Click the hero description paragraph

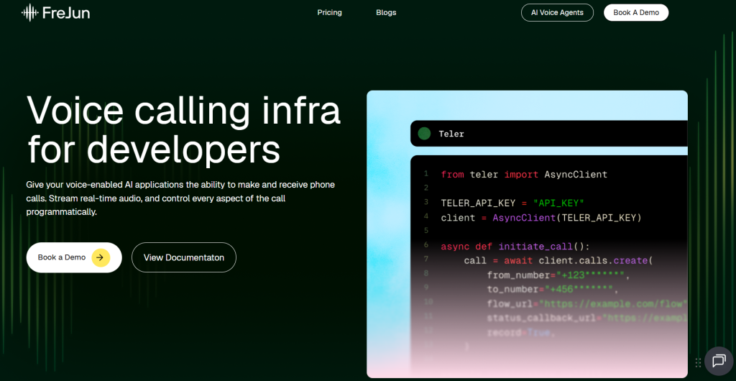point(180,198)
